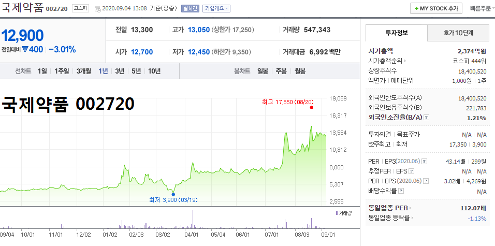Click help icon next to 배당수익률

[401, 191]
